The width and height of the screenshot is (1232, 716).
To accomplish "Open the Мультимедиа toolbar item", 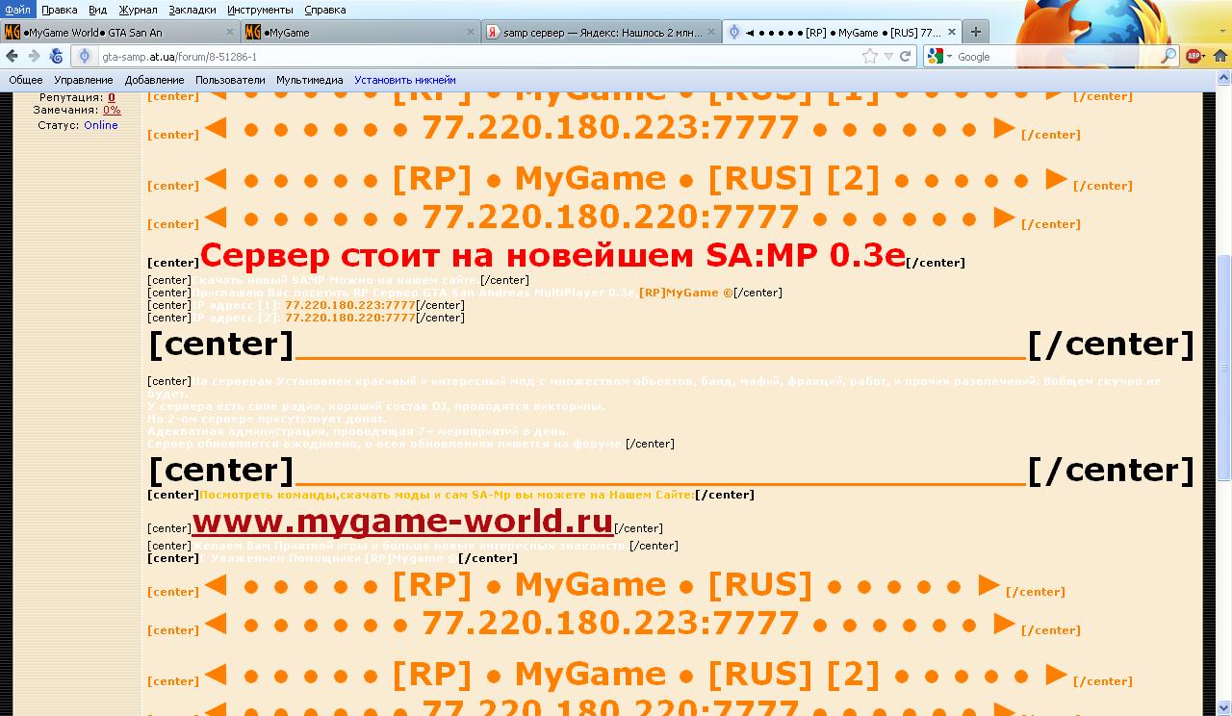I will 310,80.
